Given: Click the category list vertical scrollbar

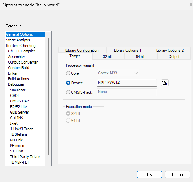Looking at the screenshot, I should [x=48, y=96].
